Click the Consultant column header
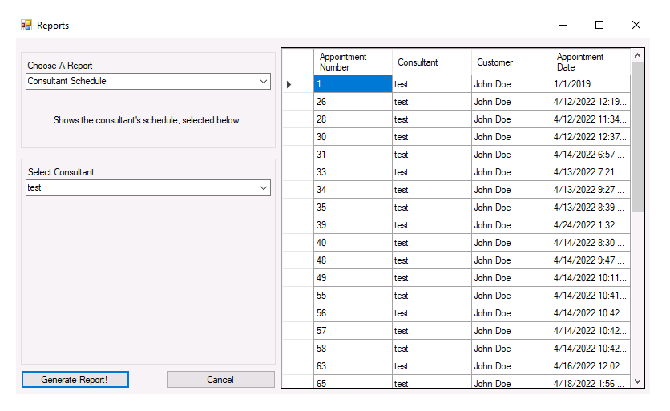Screen dimensions: 670x411 [x=432, y=62]
